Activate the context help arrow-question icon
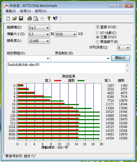Screen dimensions: 137x162 tap(55, 18)
